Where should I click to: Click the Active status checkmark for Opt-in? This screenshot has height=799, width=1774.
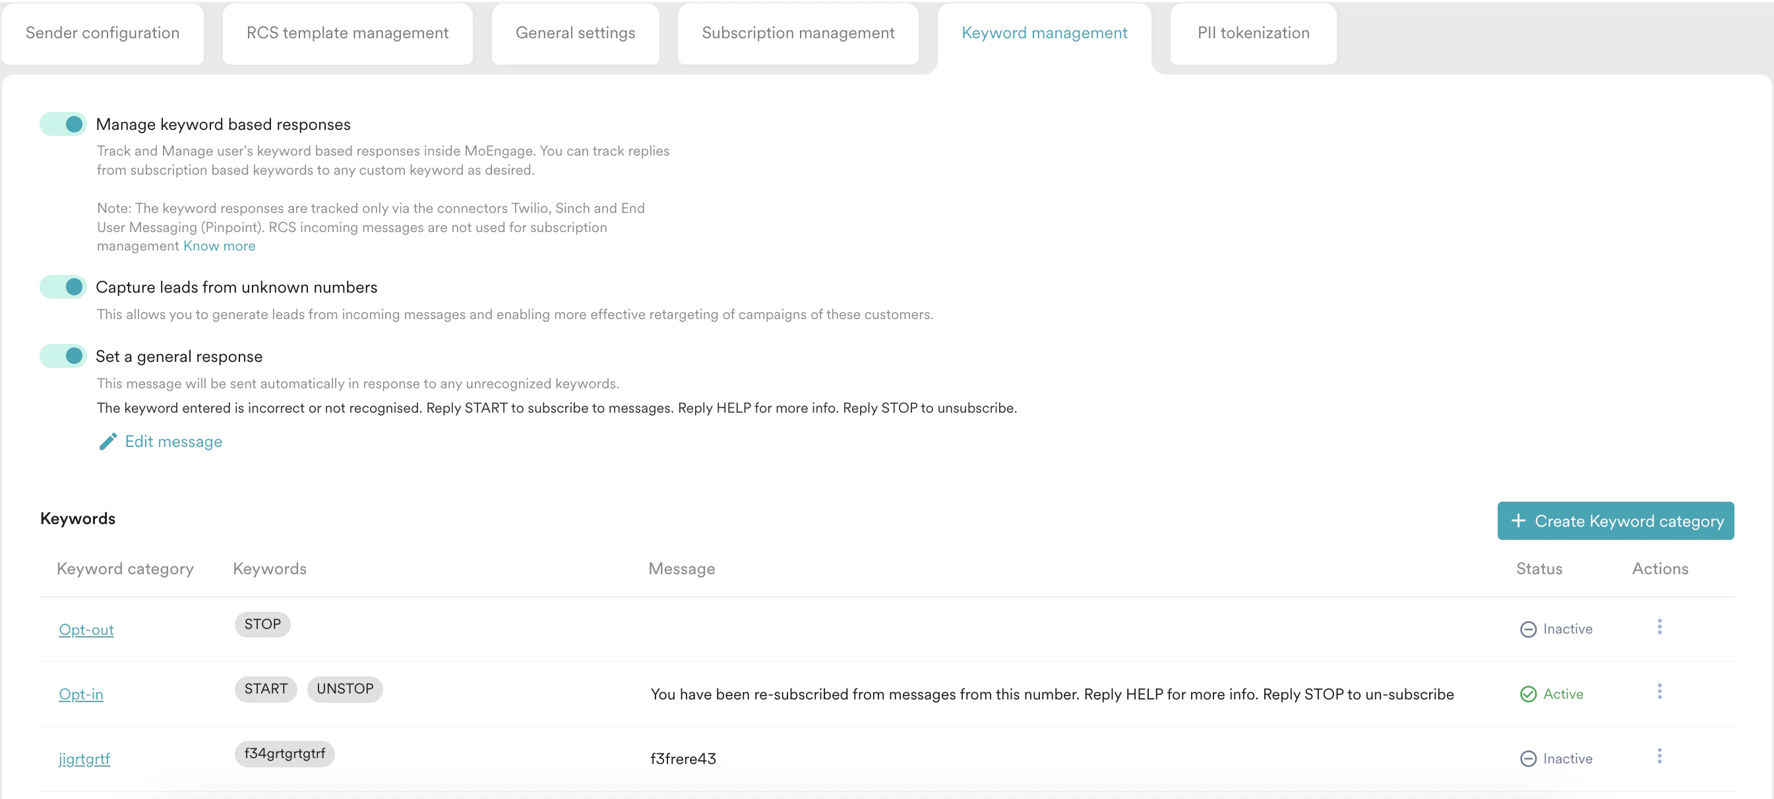1528,694
